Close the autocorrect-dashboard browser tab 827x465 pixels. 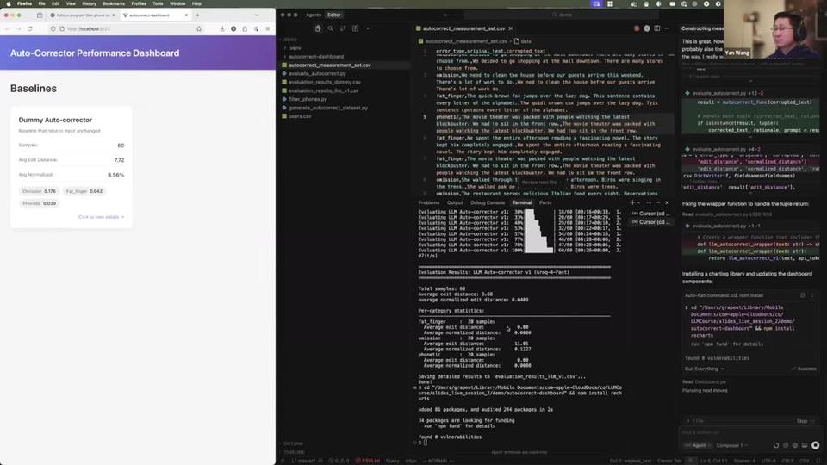[x=186, y=15]
